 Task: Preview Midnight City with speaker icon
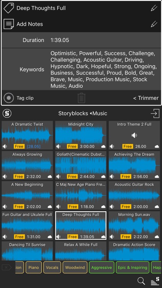[x=58, y=146]
